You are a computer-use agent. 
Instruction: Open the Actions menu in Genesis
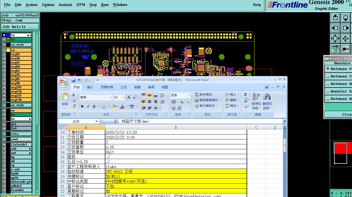click(x=32, y=5)
